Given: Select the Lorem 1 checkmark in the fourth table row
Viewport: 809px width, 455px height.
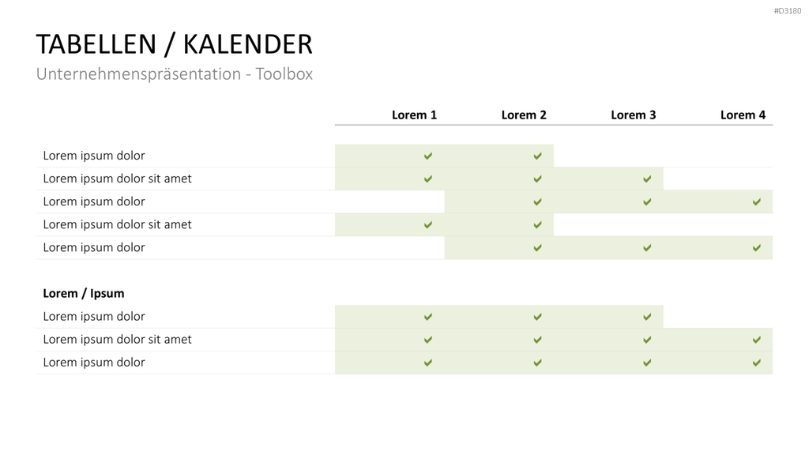Looking at the screenshot, I should [428, 225].
